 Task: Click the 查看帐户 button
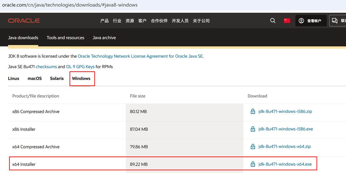[311, 21]
